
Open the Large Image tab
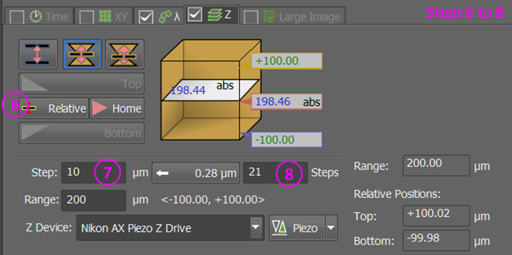point(301,17)
